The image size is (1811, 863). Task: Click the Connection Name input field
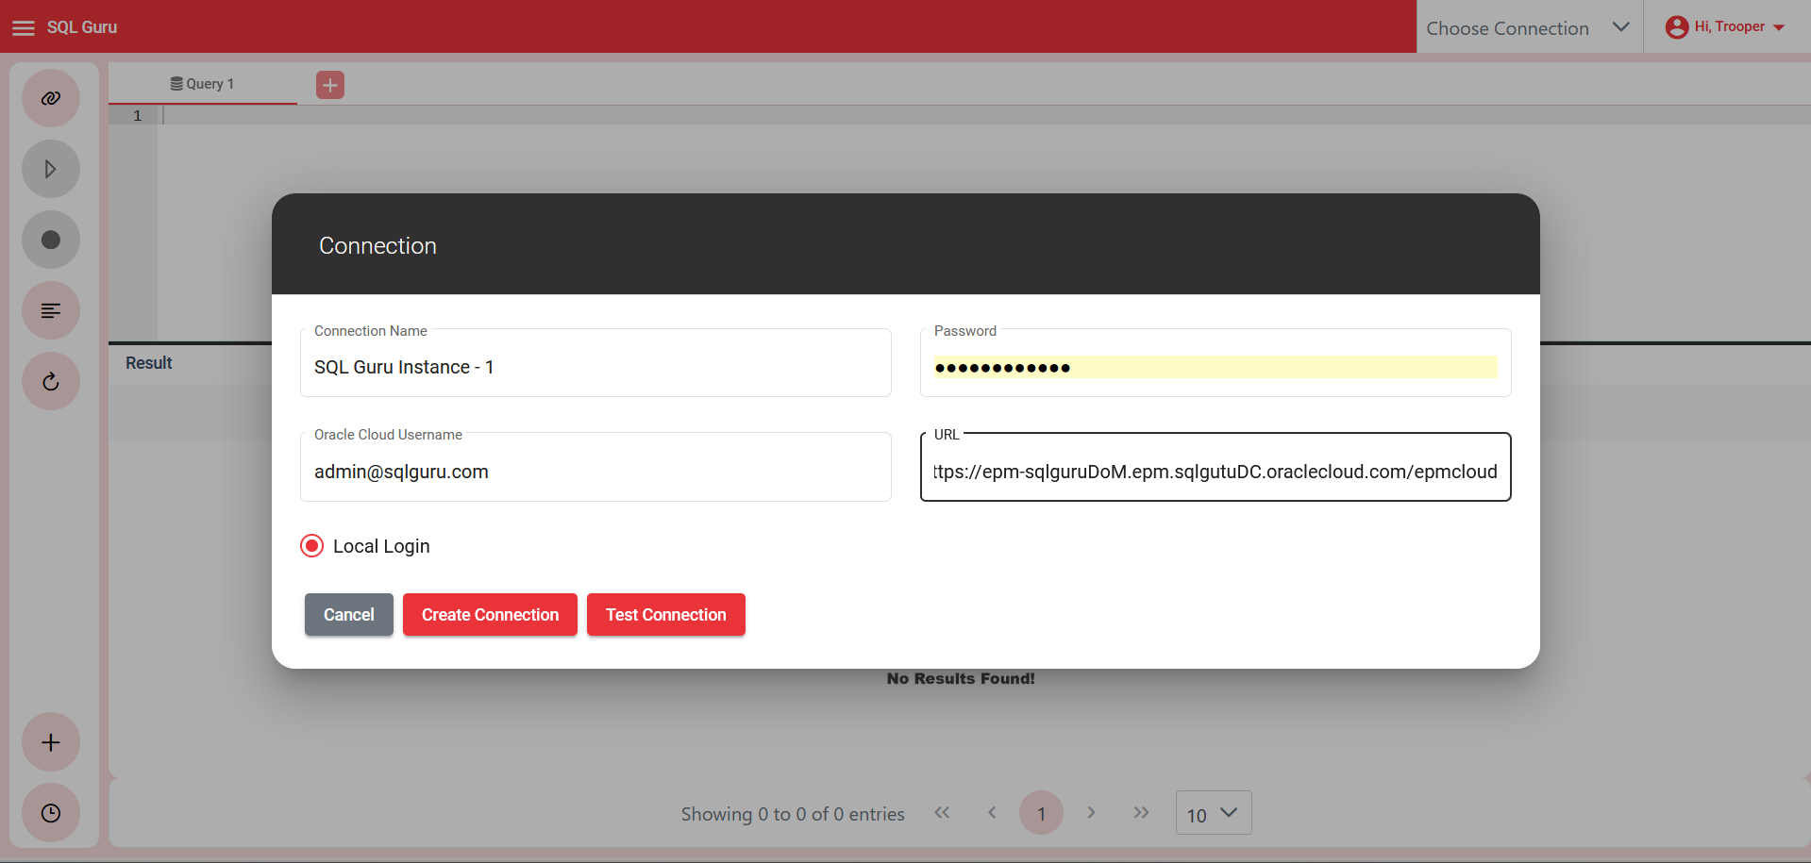coord(595,363)
